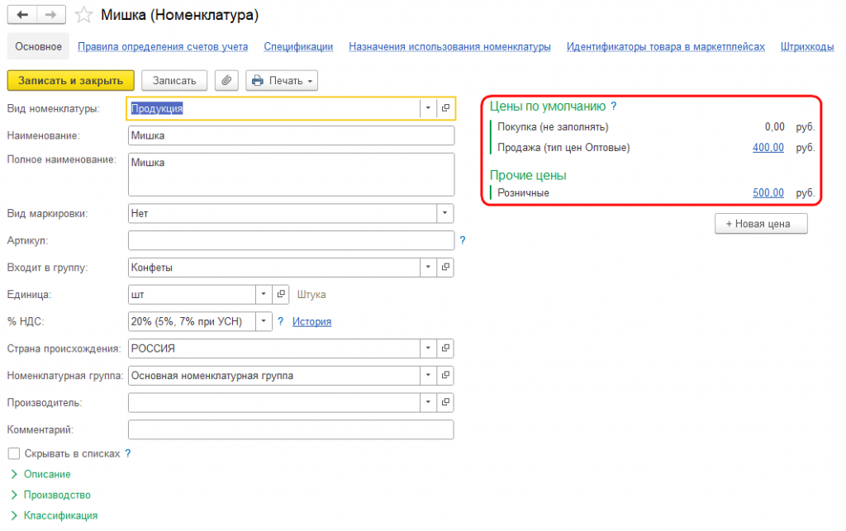
Task: Open the Штрихкоды tab
Action: click(x=807, y=47)
